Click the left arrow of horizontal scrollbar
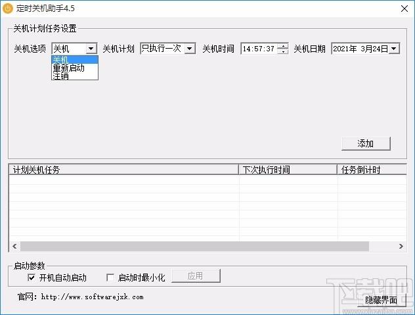The image size is (415, 315). 14,247
